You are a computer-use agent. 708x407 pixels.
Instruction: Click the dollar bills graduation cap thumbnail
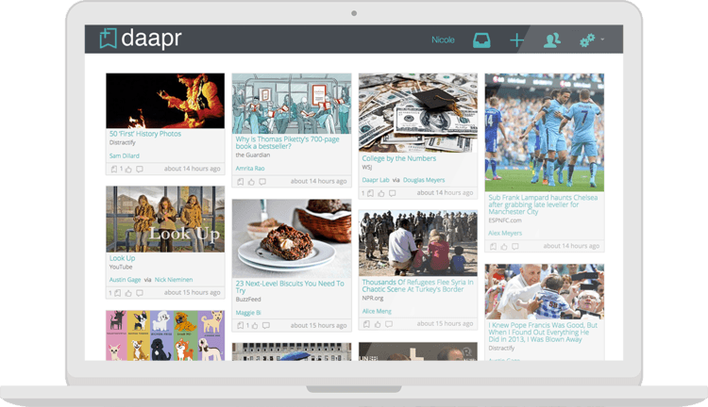tap(418, 113)
